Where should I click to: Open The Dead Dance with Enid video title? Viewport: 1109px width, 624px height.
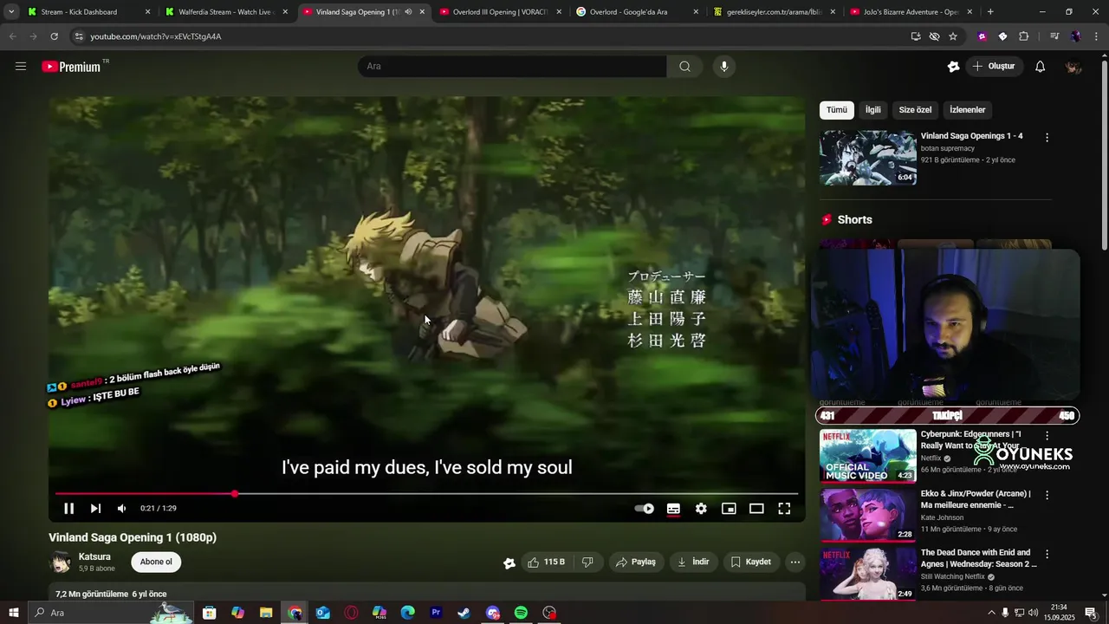point(978,558)
